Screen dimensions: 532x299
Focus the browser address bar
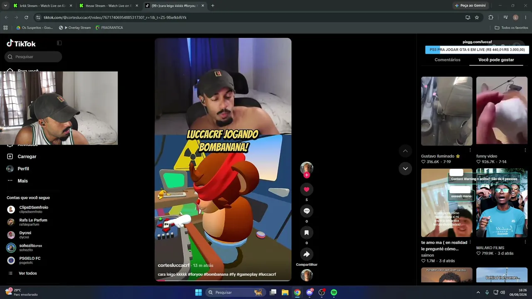coord(249,17)
